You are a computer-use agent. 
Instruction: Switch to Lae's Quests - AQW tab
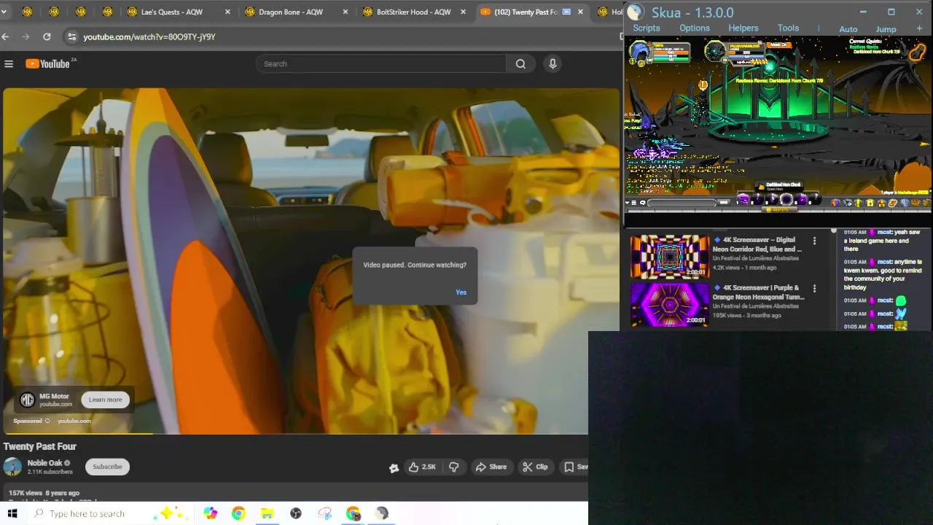[179, 12]
